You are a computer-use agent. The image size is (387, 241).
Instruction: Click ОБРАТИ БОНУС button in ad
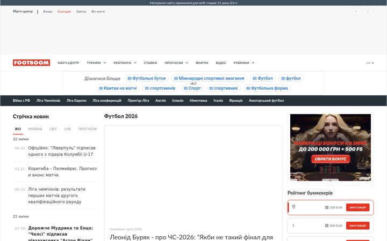(331, 159)
